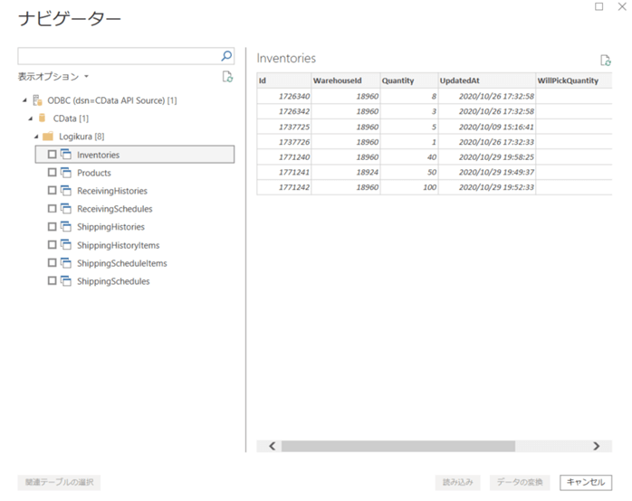Click the CData [1] label
Screen dimensions: 632x501
click(x=71, y=118)
